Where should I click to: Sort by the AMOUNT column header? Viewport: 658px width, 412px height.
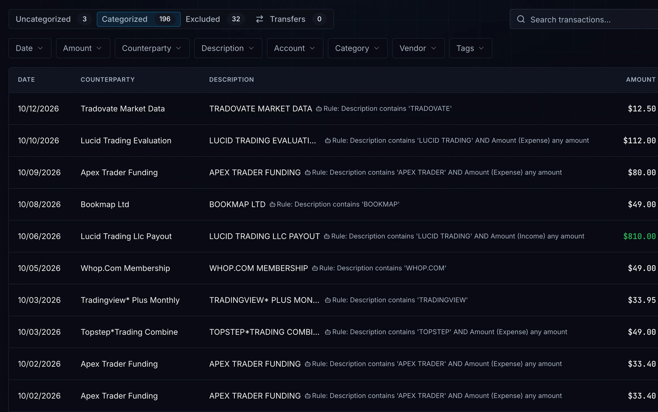(641, 80)
